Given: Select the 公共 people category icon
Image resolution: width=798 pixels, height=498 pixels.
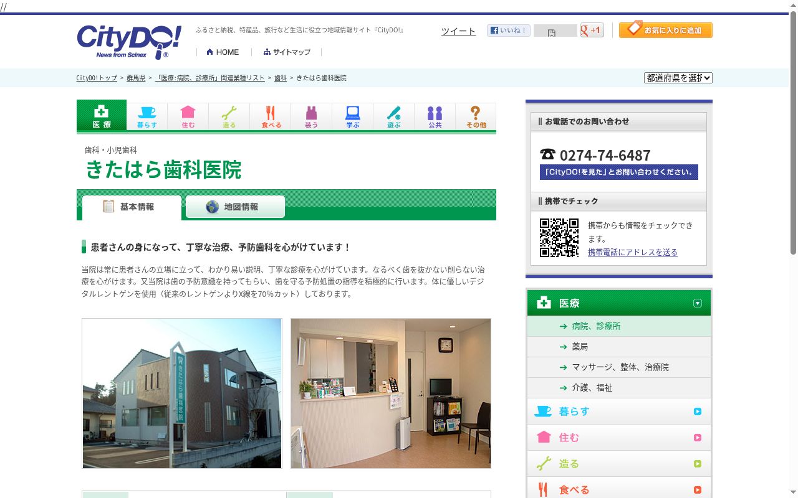Looking at the screenshot, I should click(x=435, y=117).
